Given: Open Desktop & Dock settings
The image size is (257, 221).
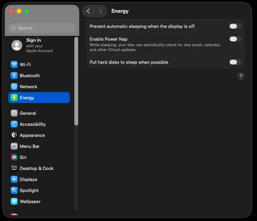Looking at the screenshot, I should coord(36,168).
